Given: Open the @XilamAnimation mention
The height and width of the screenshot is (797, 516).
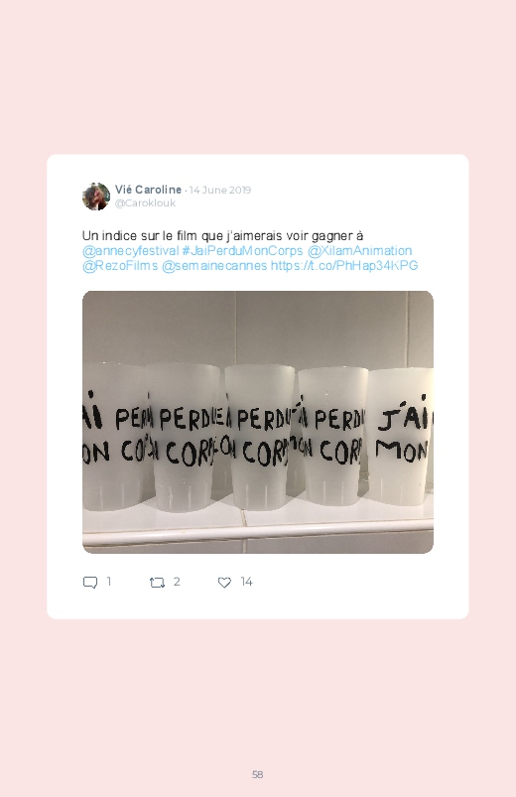Looking at the screenshot, I should 359,251.
